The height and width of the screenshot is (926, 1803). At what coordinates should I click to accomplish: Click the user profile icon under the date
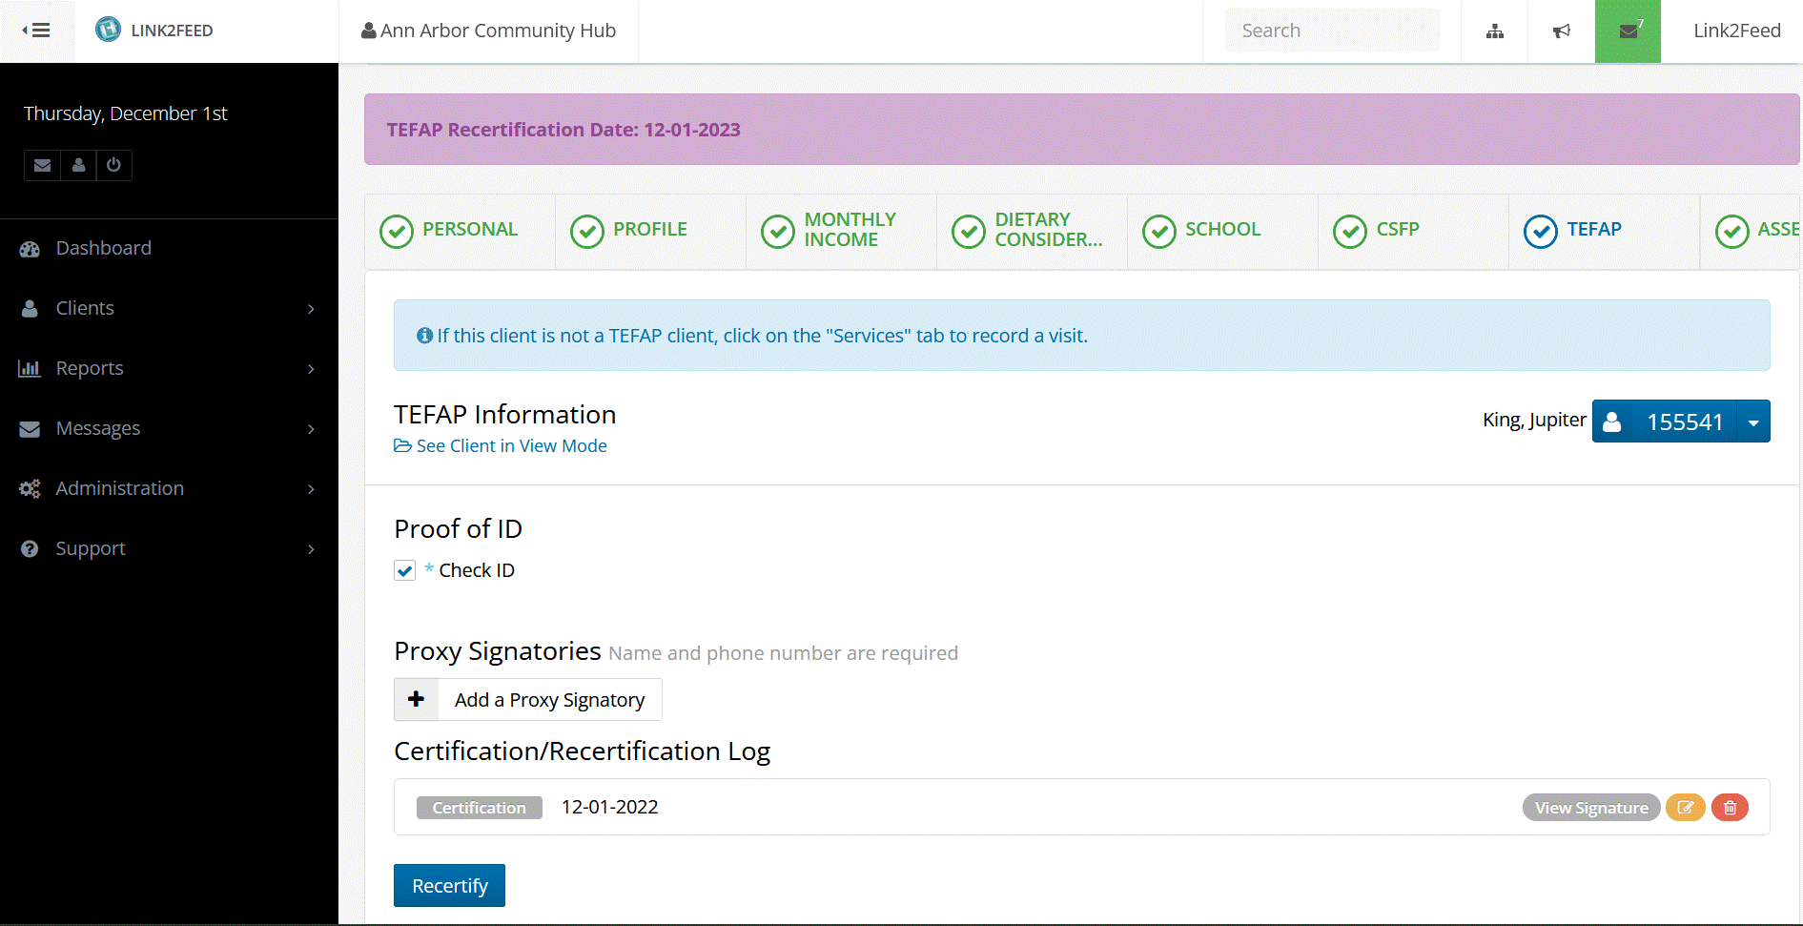(x=78, y=165)
